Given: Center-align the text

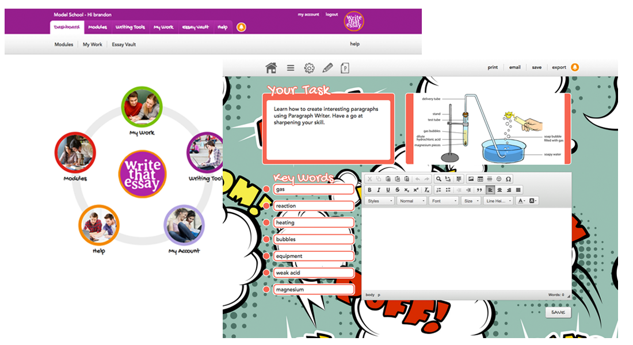Looking at the screenshot, I should pos(499,190).
